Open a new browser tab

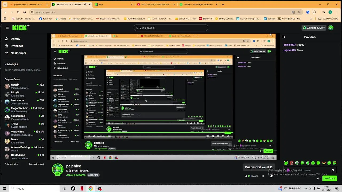tap(223, 5)
